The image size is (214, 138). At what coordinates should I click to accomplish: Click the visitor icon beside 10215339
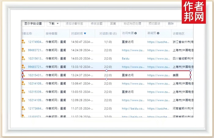coord(23,92)
